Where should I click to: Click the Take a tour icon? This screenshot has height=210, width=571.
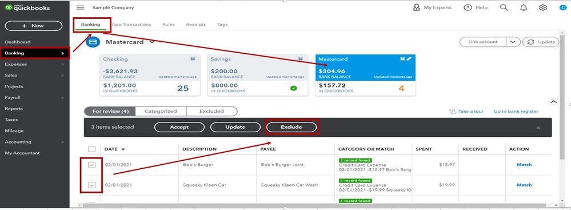453,111
